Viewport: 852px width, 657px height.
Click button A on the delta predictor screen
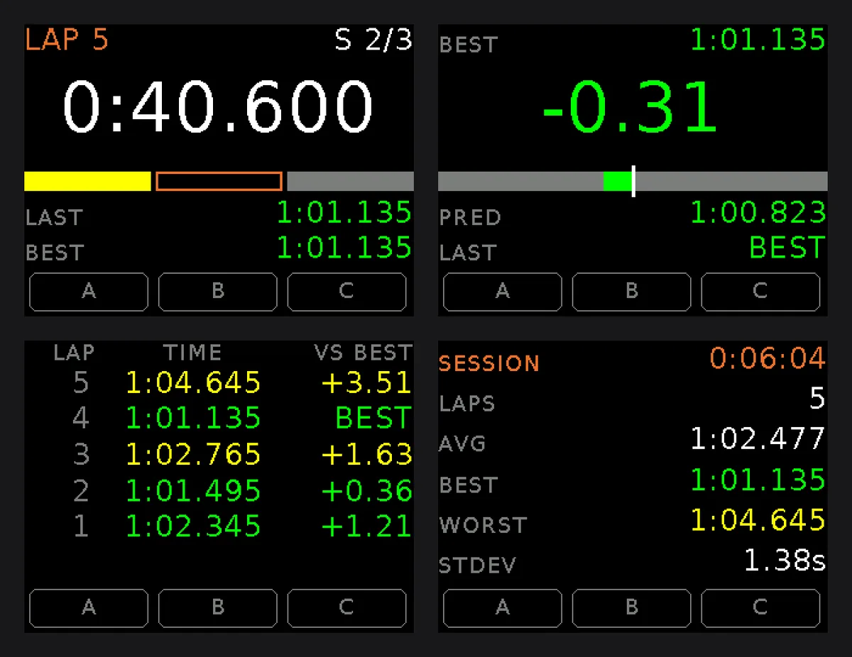click(x=503, y=292)
